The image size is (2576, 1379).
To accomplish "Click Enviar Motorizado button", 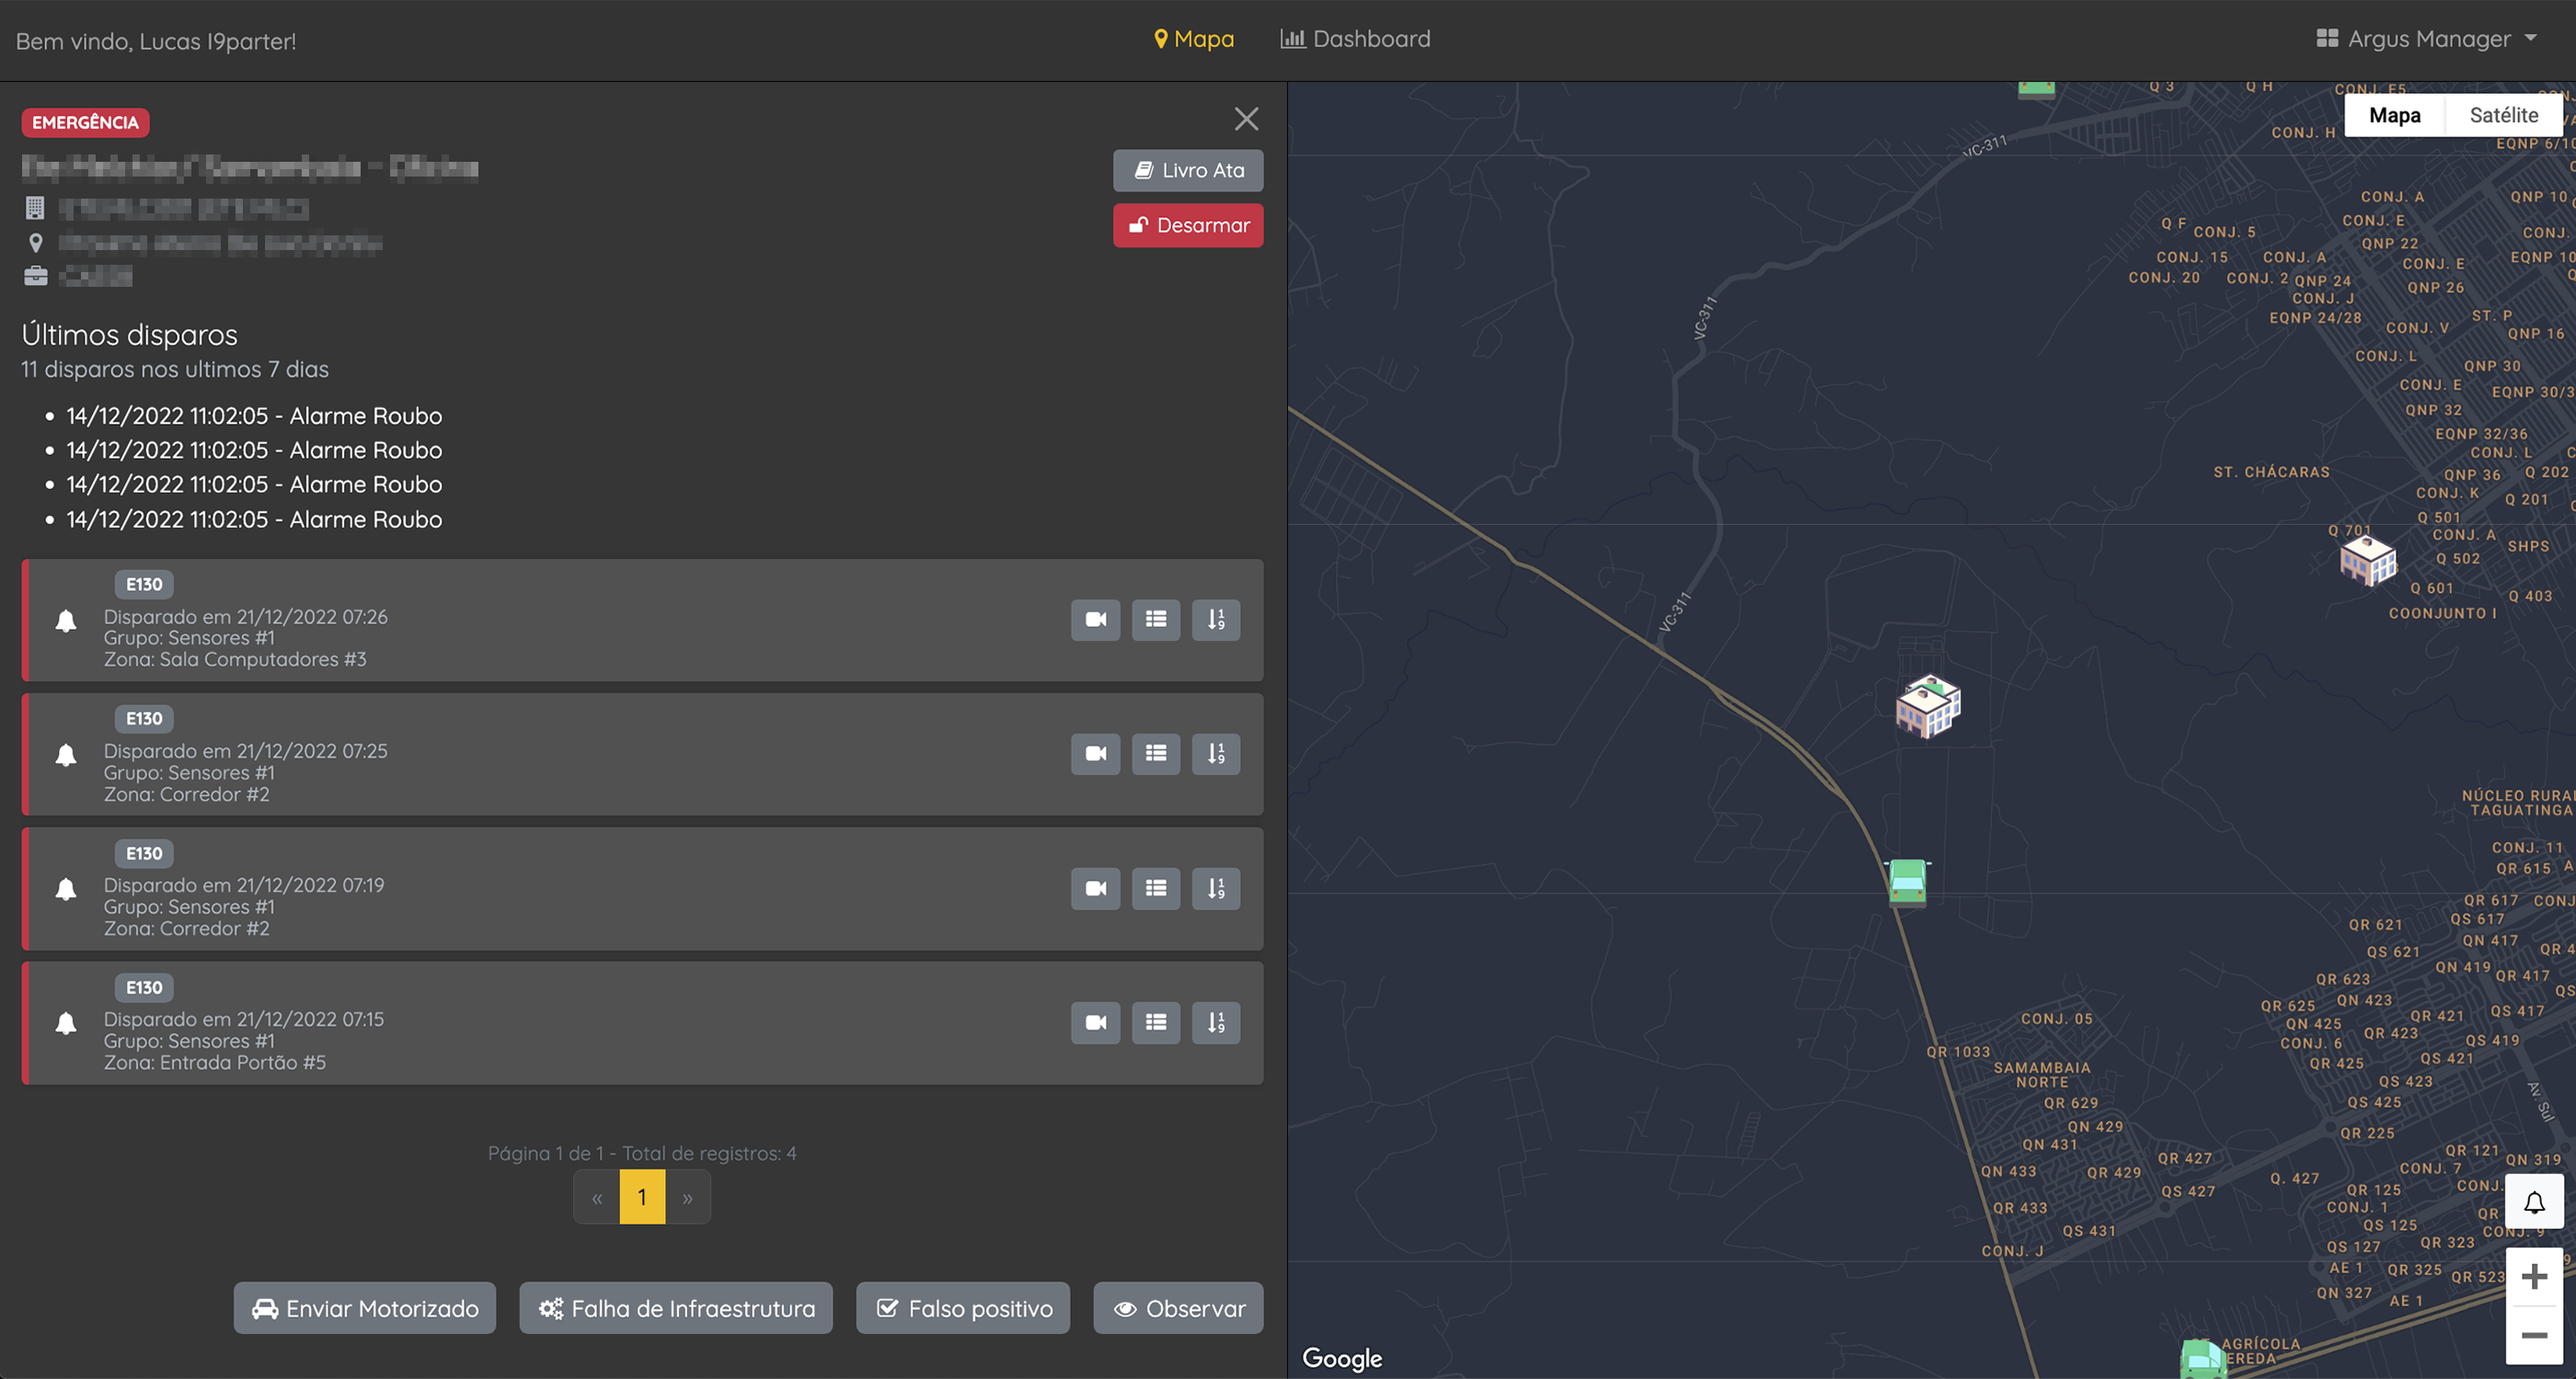I will [x=365, y=1308].
